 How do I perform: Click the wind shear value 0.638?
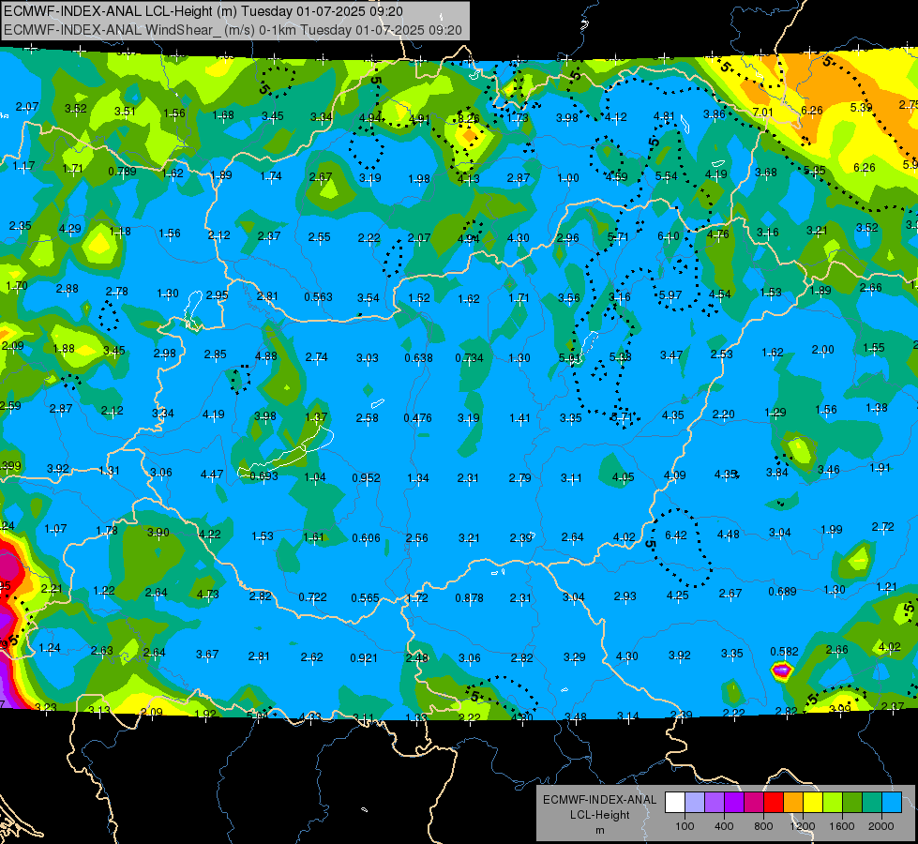[x=418, y=358]
